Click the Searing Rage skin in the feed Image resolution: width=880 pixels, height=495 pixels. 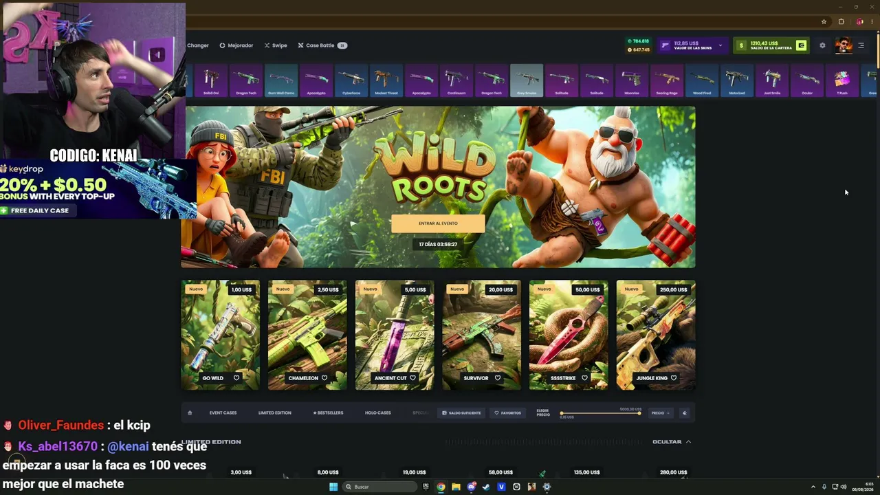pos(667,80)
